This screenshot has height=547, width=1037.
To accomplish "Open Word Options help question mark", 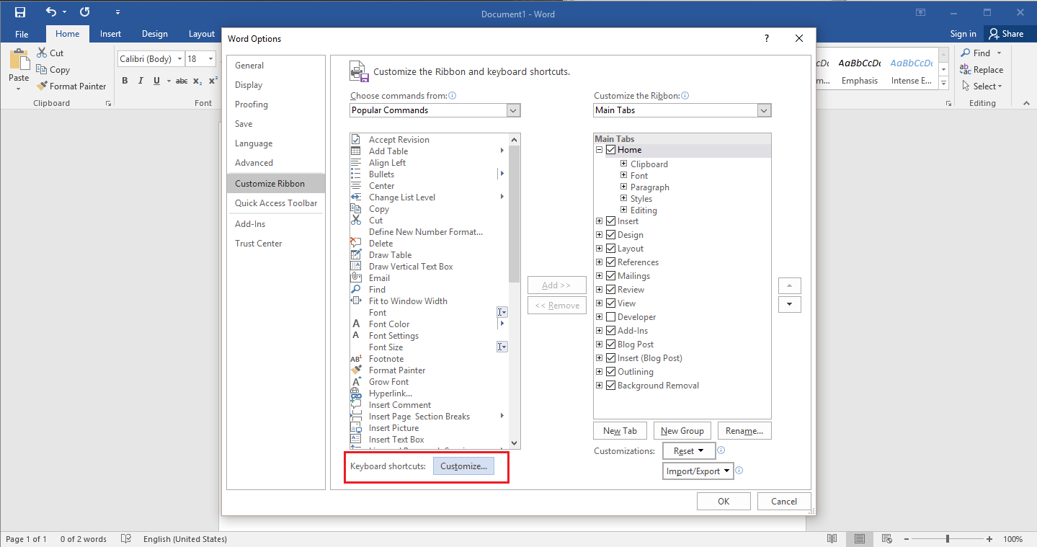I will click(x=766, y=39).
